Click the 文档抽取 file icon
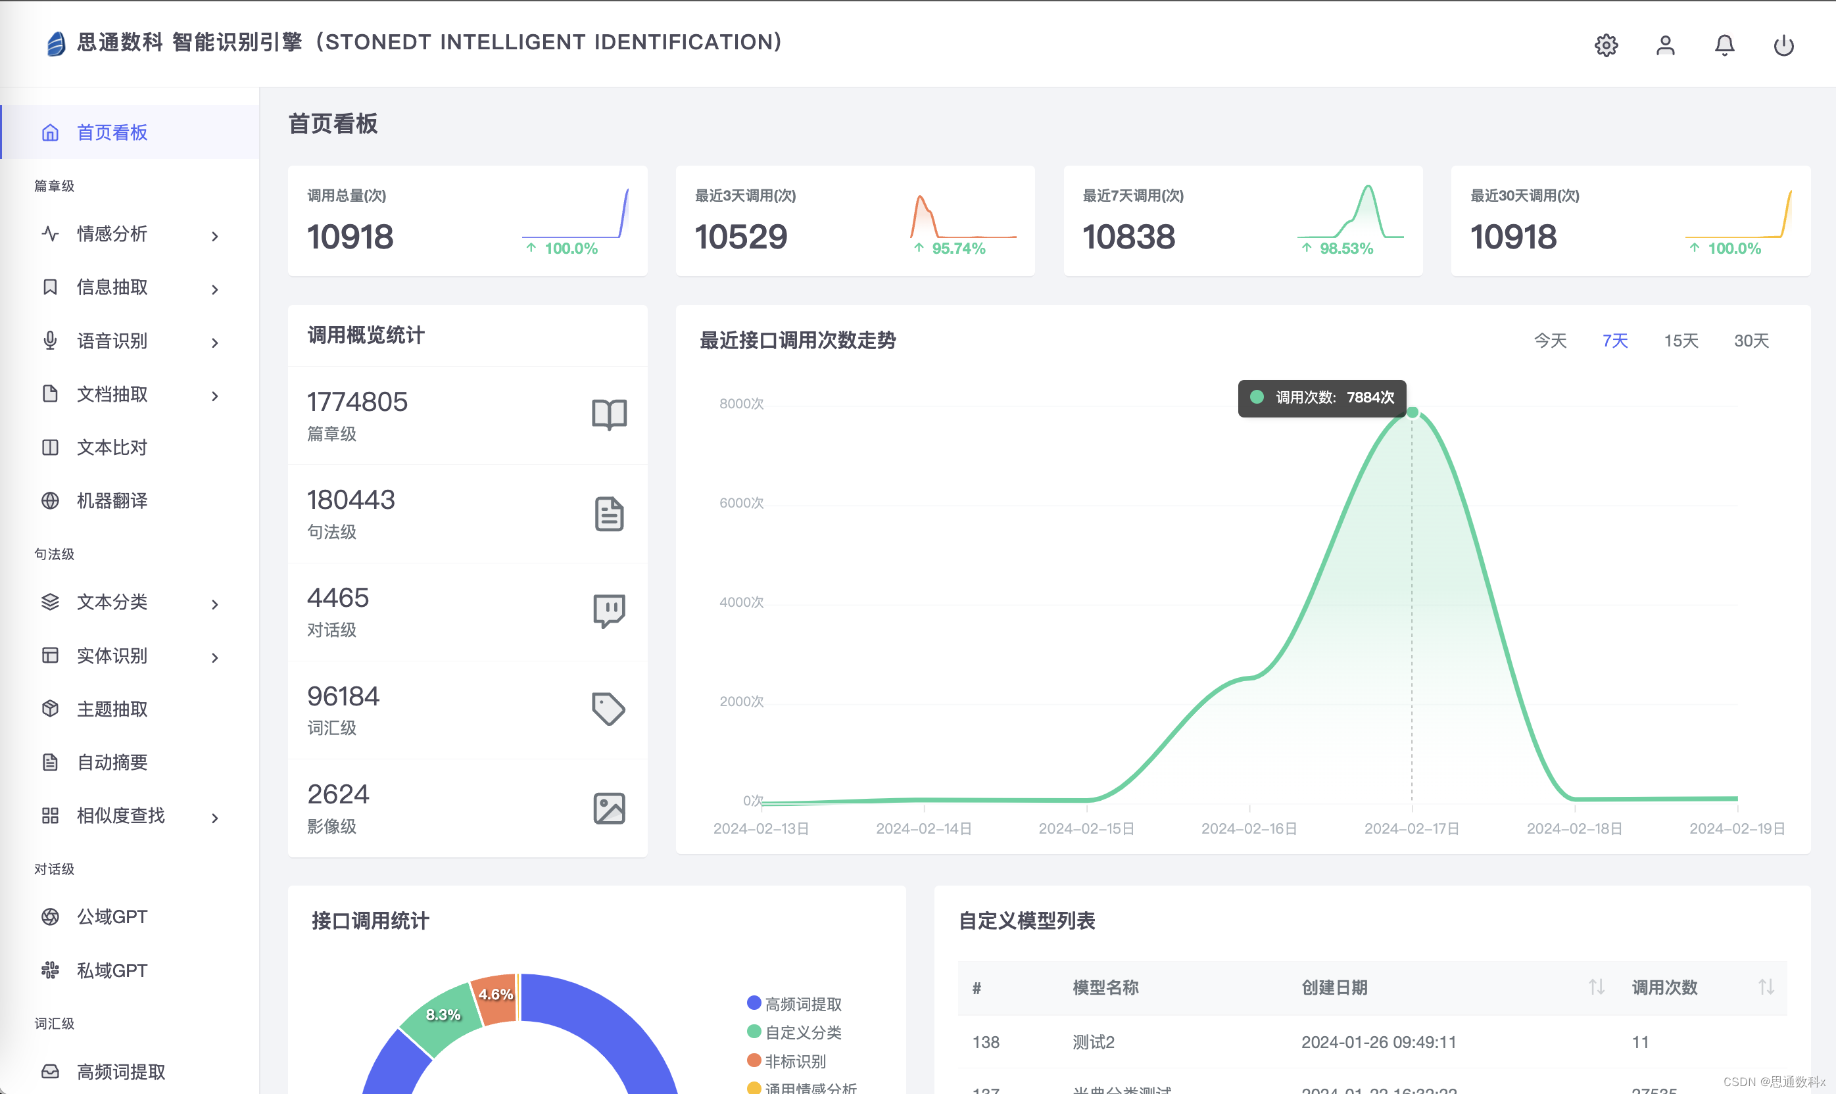 [50, 394]
